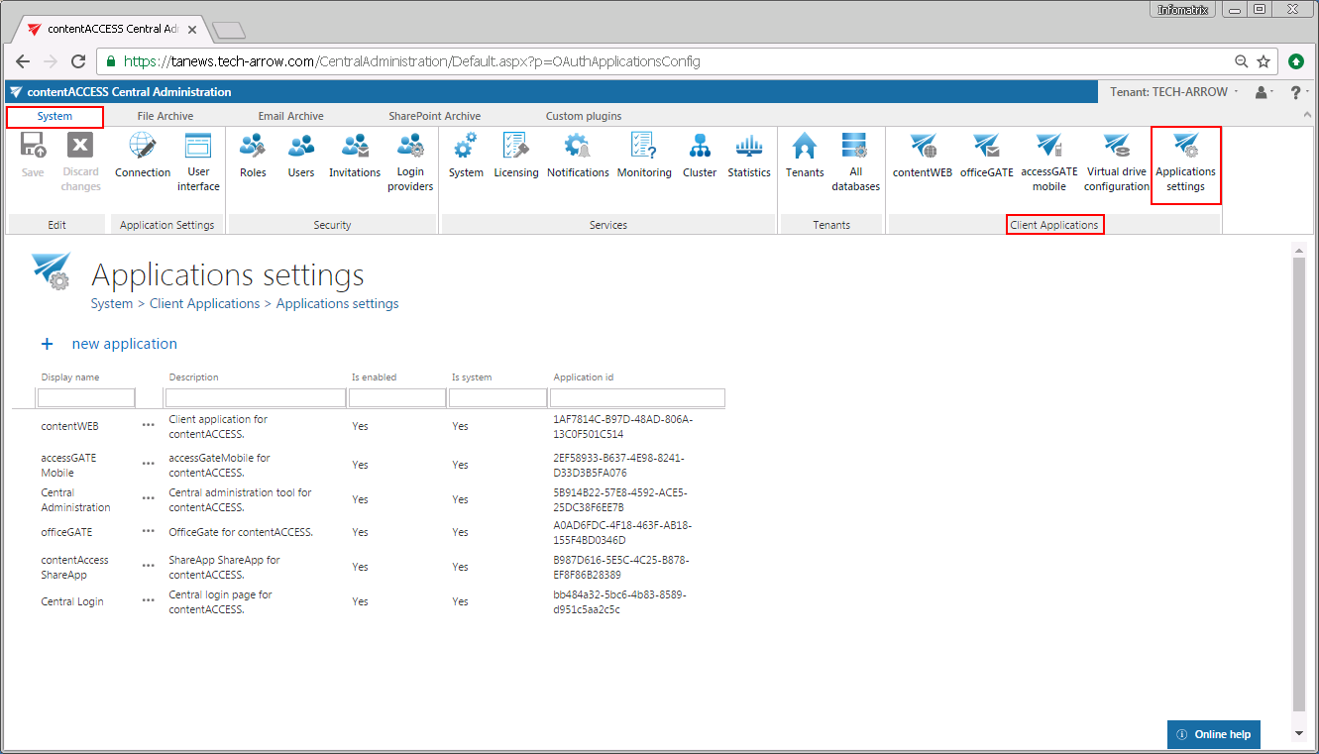Viewport: 1319px width, 754px height.
Task: Click the scrollbar down arrow
Action: (x=1299, y=734)
